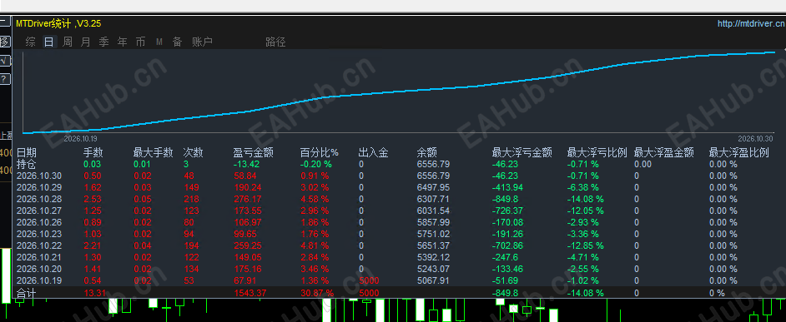This screenshot has width=786, height=322.
Task: Click the 2026.10.30 chart axis end label
Action: (x=756, y=138)
